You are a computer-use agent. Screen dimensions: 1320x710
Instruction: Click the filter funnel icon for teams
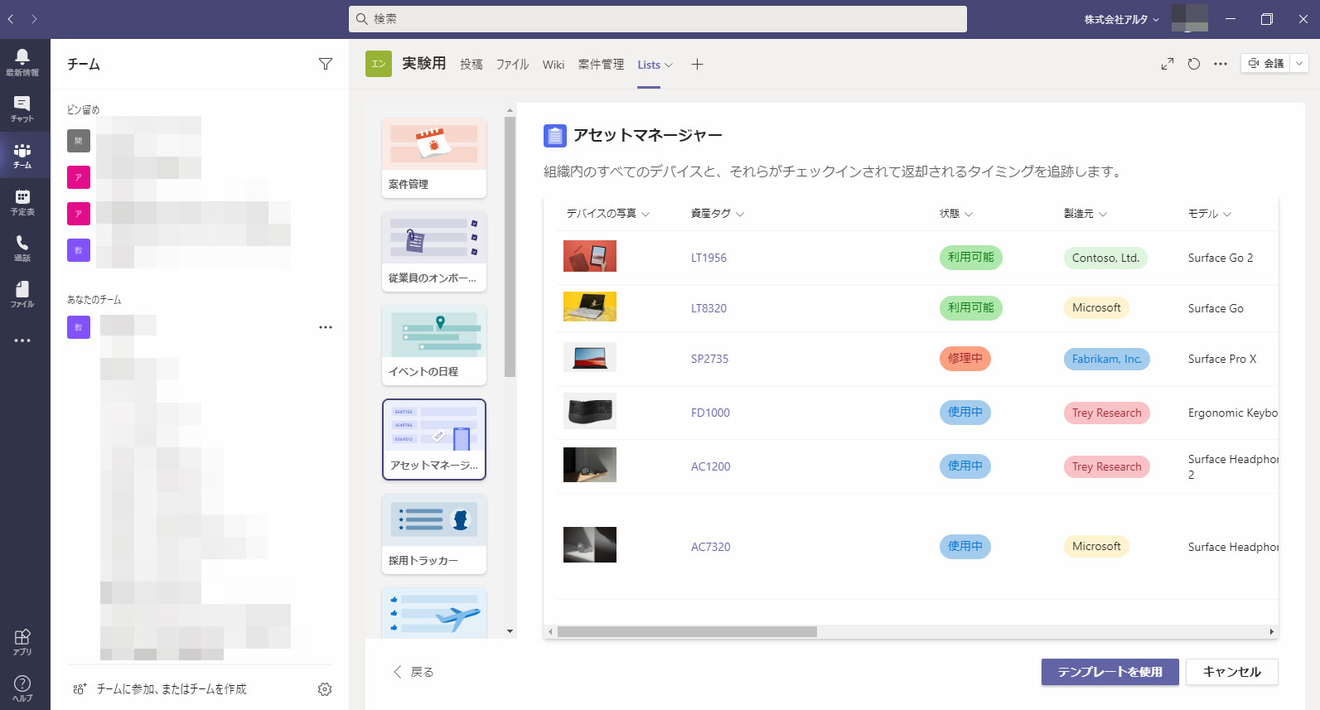coord(326,65)
